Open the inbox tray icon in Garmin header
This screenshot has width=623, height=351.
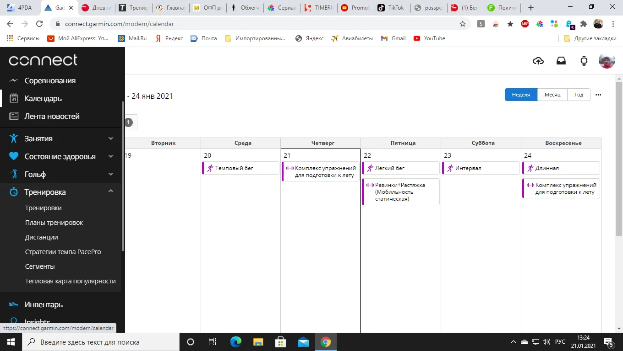coord(561,61)
